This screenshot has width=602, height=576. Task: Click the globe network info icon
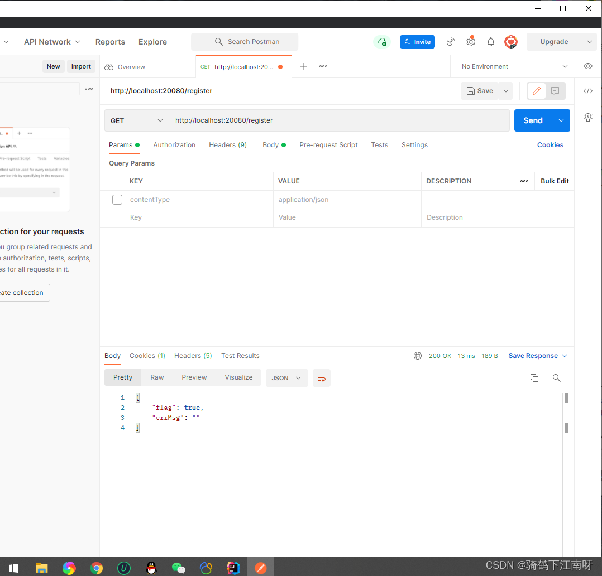pos(418,356)
